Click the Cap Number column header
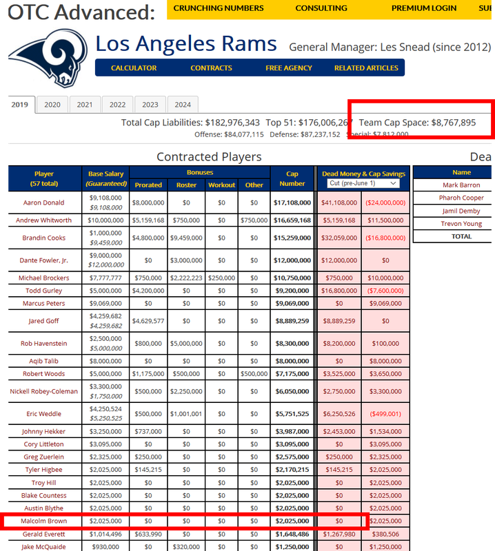Screen dimensions: 495x551 tap(292, 178)
